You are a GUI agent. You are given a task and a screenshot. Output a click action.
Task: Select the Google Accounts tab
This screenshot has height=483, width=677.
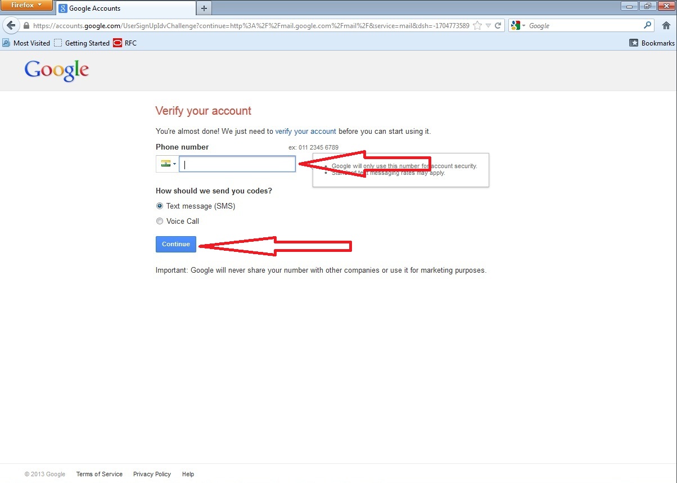pos(125,8)
